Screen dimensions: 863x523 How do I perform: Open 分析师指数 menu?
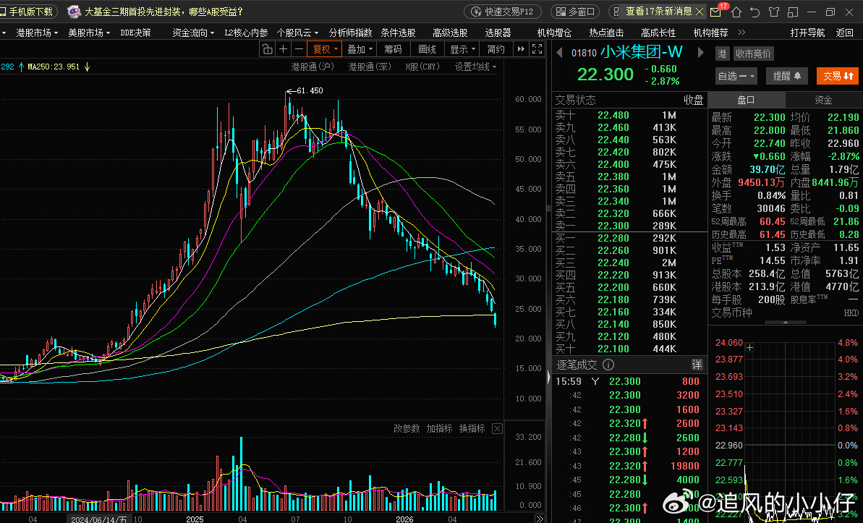[350, 33]
